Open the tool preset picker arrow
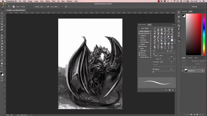 (x=5, y=6)
